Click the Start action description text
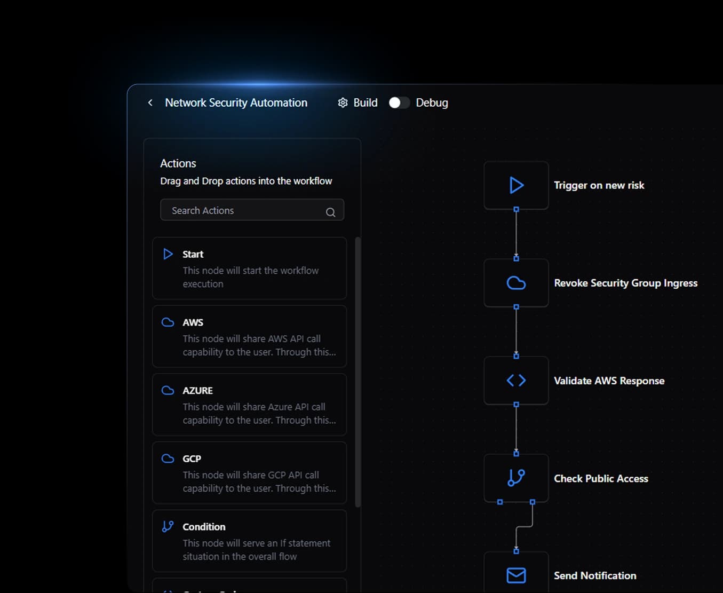 (x=251, y=277)
